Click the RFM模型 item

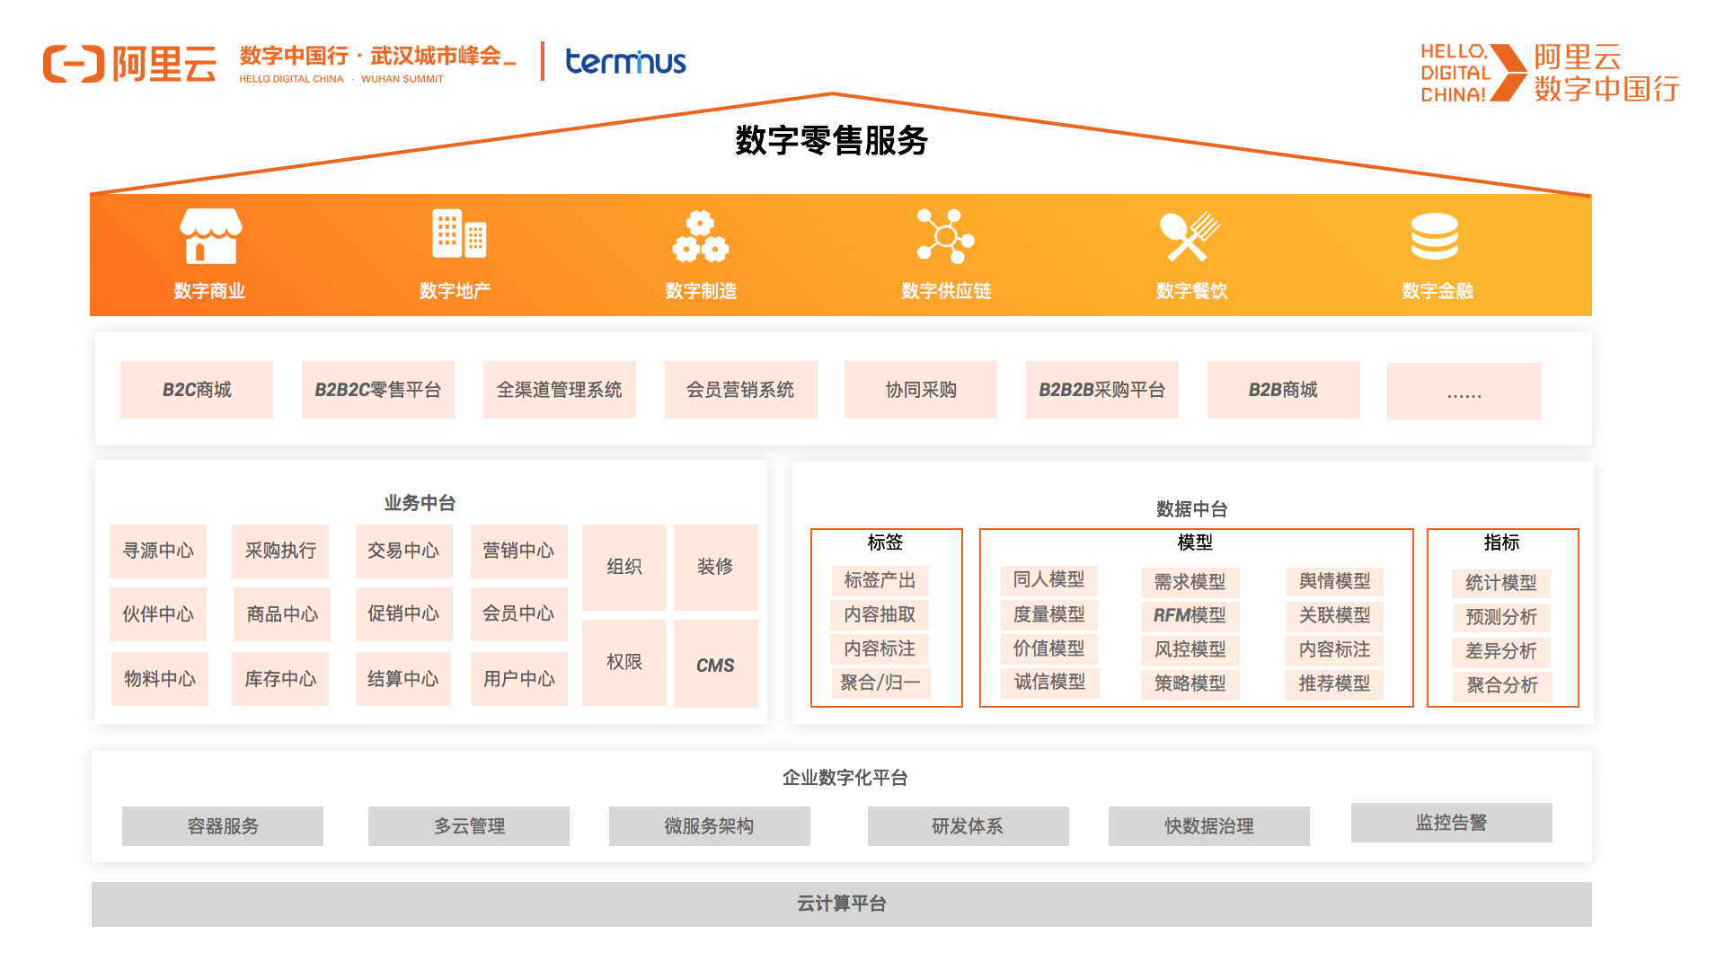tap(1190, 616)
